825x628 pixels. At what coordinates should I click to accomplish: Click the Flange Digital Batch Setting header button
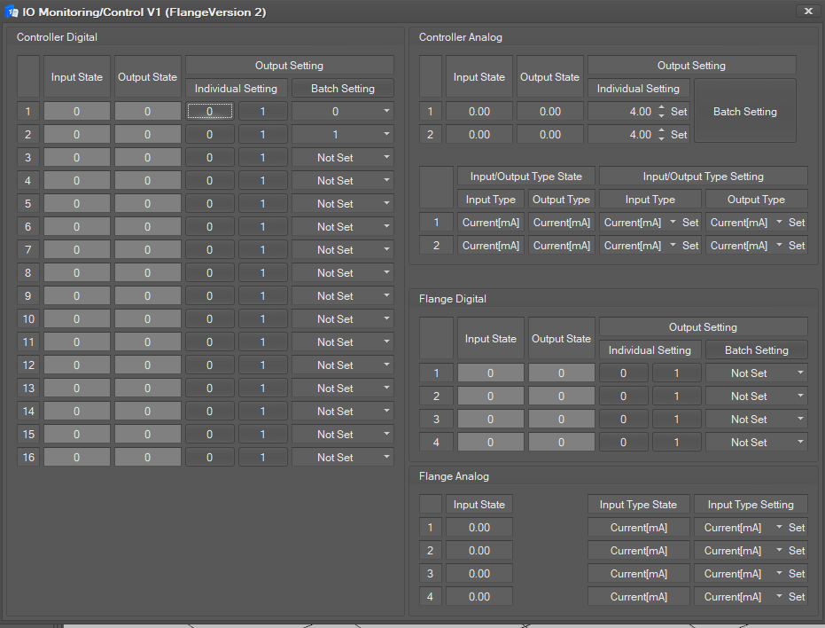coord(756,350)
